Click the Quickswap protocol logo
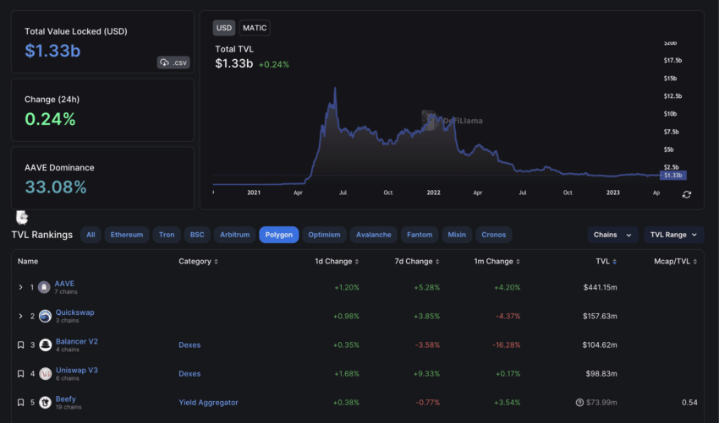Screen dimensions: 719x423 click(x=45, y=316)
